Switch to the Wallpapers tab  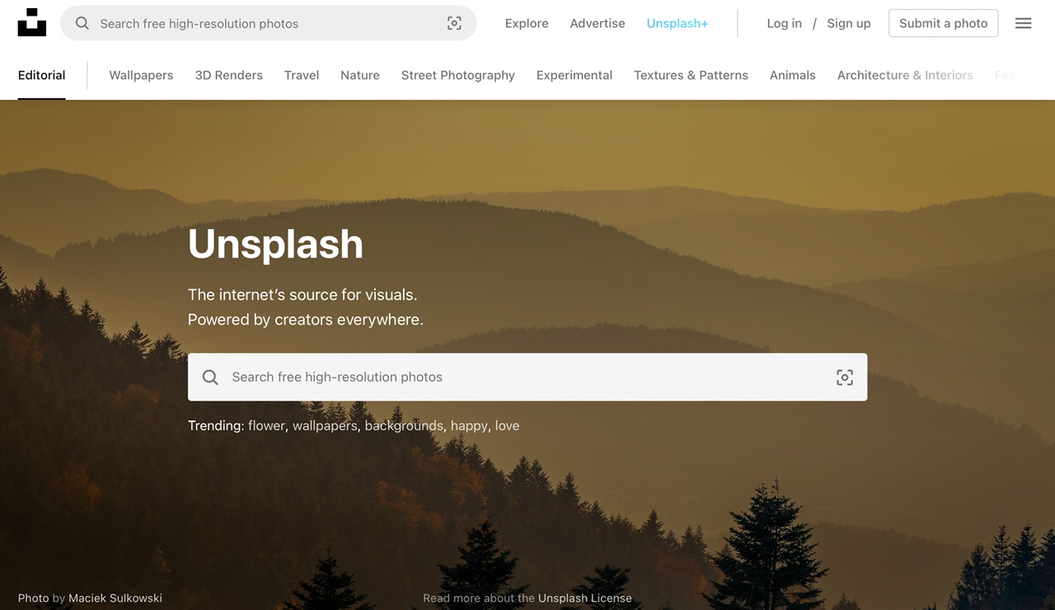[141, 75]
